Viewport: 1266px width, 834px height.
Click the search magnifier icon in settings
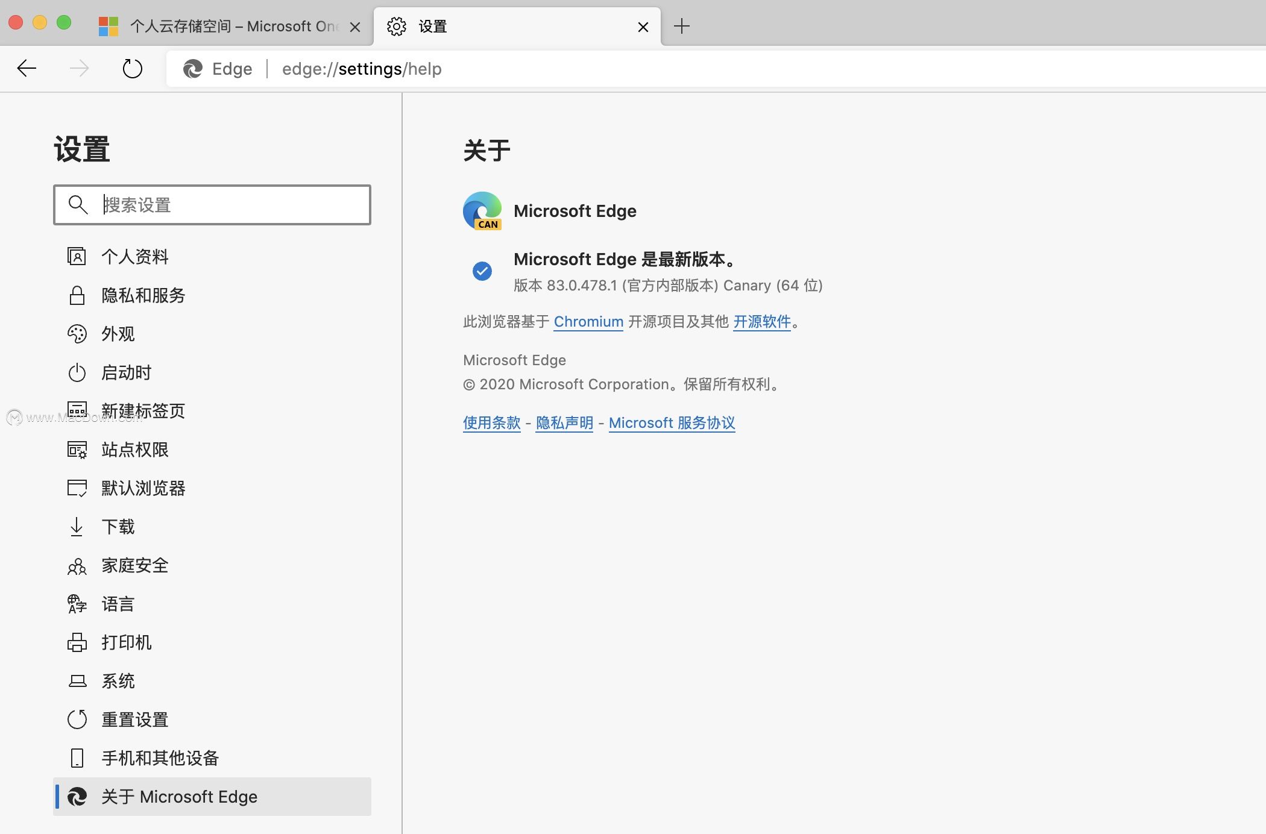pos(78,205)
